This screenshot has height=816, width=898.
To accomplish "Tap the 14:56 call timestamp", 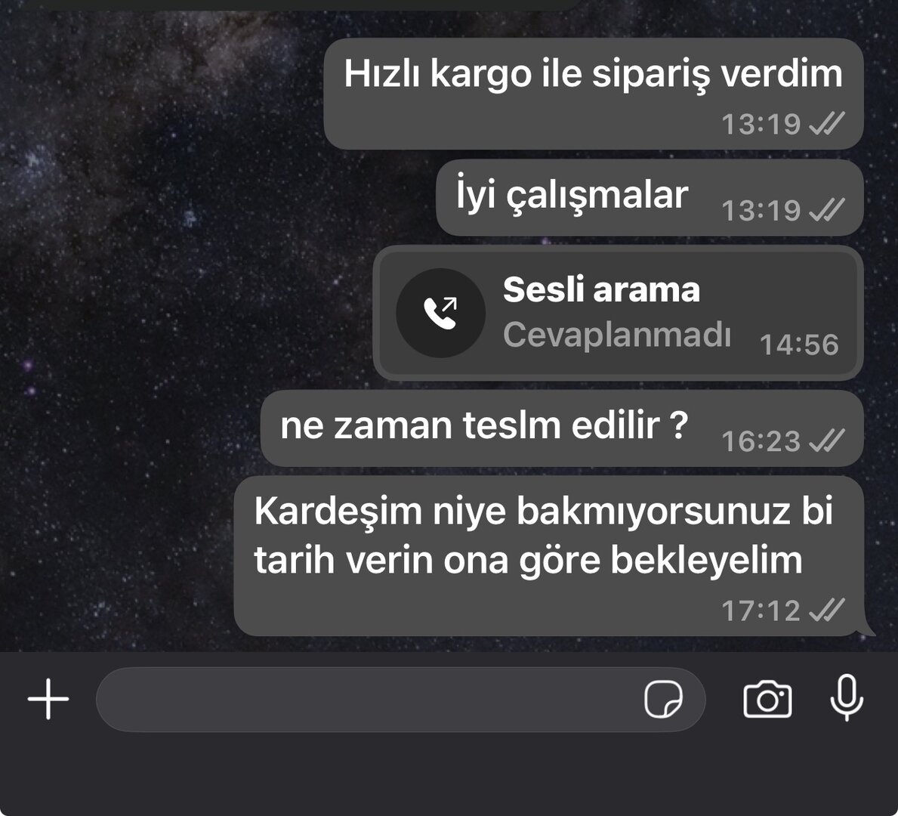I will [x=799, y=345].
